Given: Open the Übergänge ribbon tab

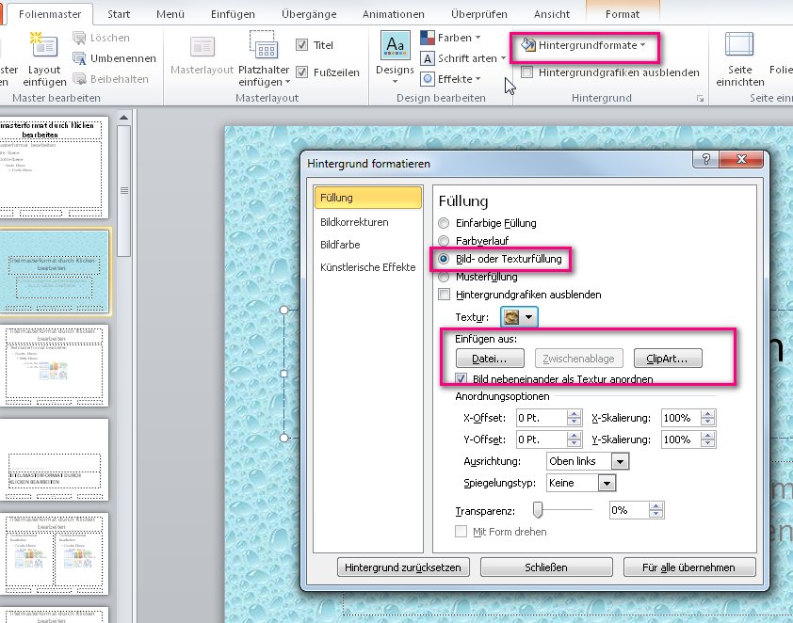Looking at the screenshot, I should (x=309, y=14).
